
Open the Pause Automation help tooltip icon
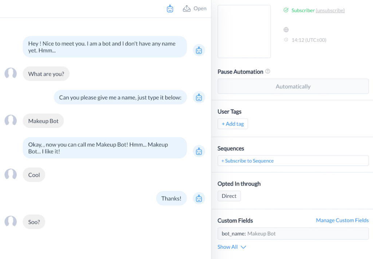(268, 71)
